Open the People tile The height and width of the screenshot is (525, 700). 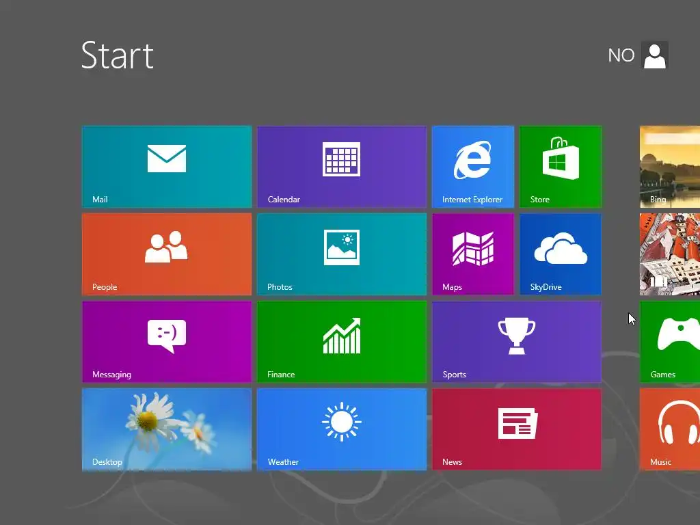167,254
